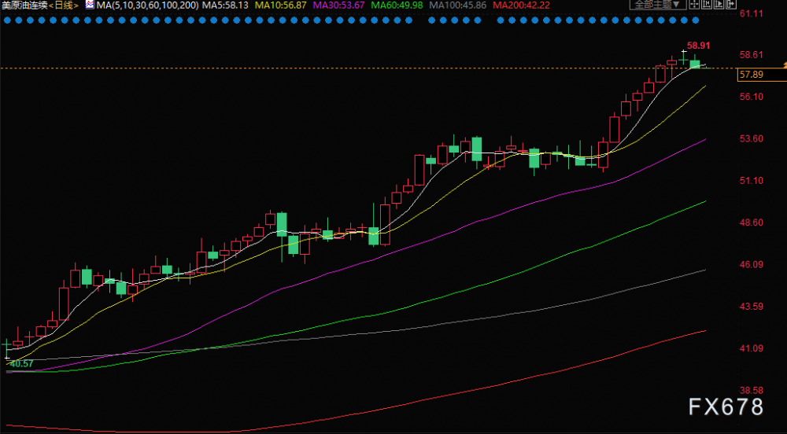The width and height of the screenshot is (787, 434).
Task: Click the 43.59 price axis label
Action: pyautogui.click(x=752, y=306)
